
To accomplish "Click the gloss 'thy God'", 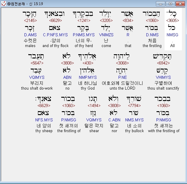I will 88,88.
